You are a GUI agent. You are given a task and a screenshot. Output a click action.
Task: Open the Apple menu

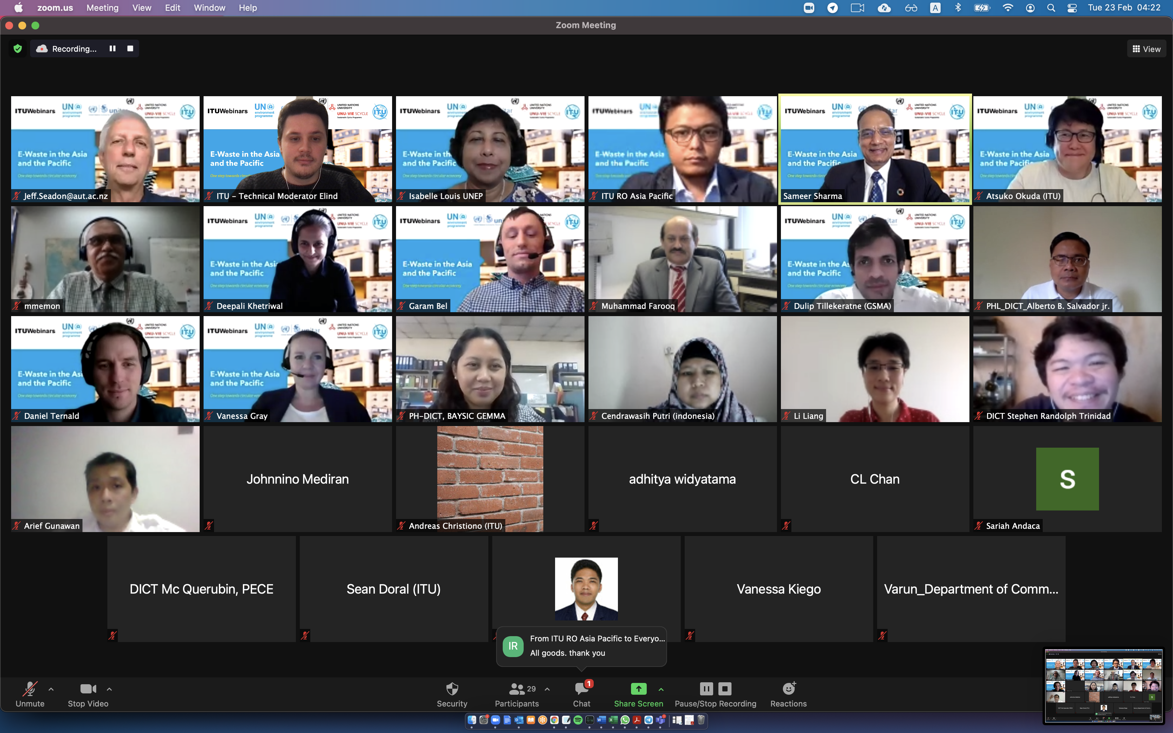pos(18,8)
